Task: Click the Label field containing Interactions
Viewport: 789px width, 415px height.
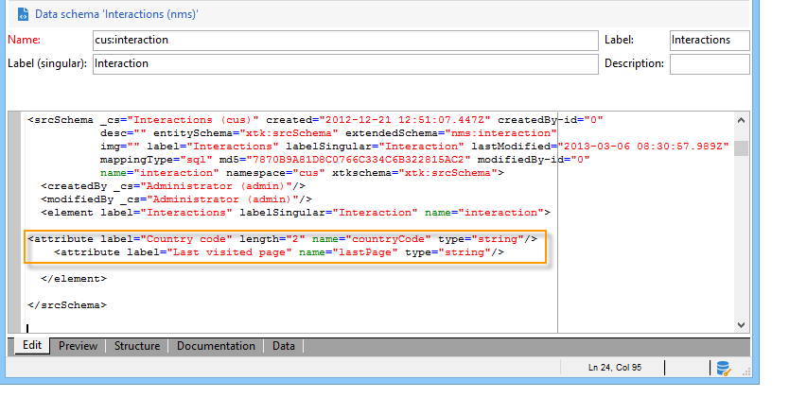Action: (x=710, y=41)
